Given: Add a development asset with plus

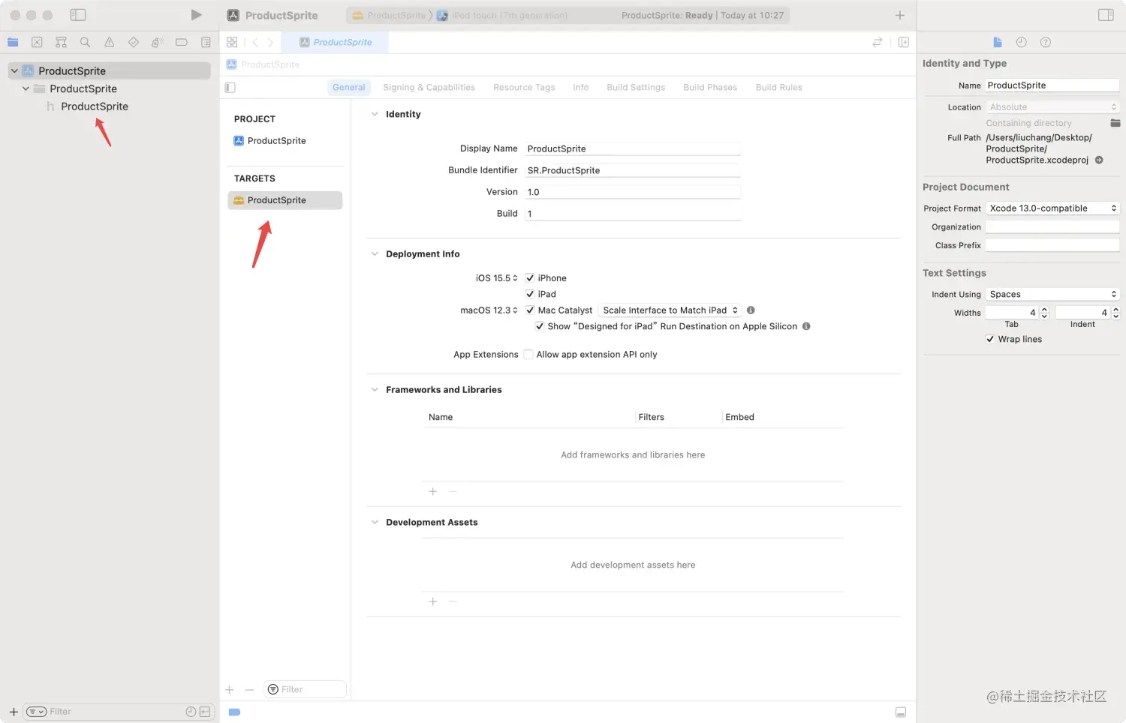Looking at the screenshot, I should [x=432, y=602].
